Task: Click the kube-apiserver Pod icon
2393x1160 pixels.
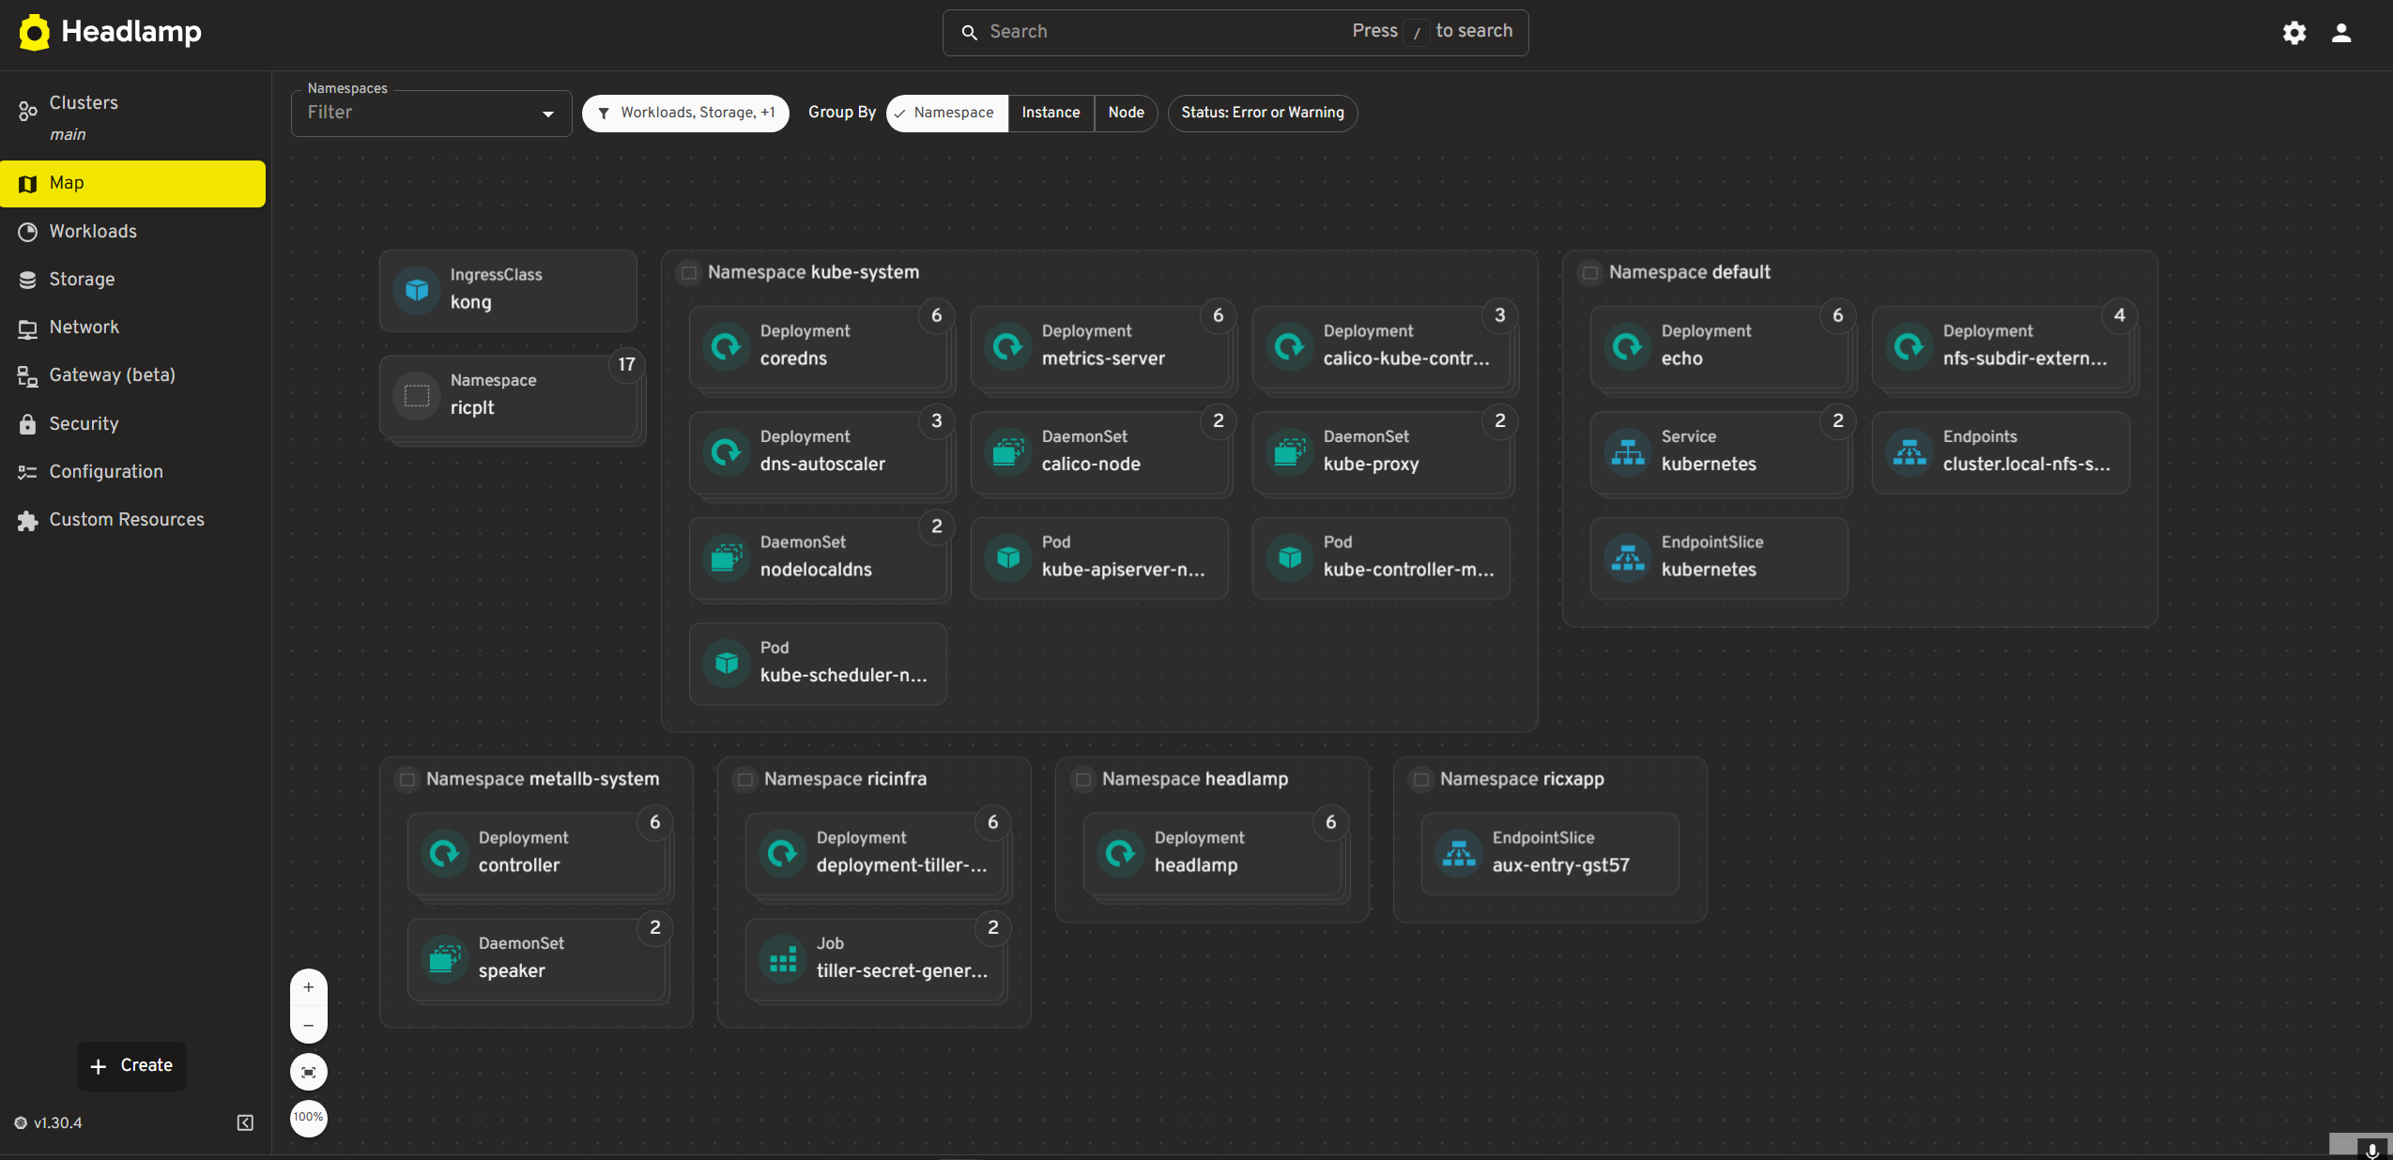Action: coord(1008,557)
